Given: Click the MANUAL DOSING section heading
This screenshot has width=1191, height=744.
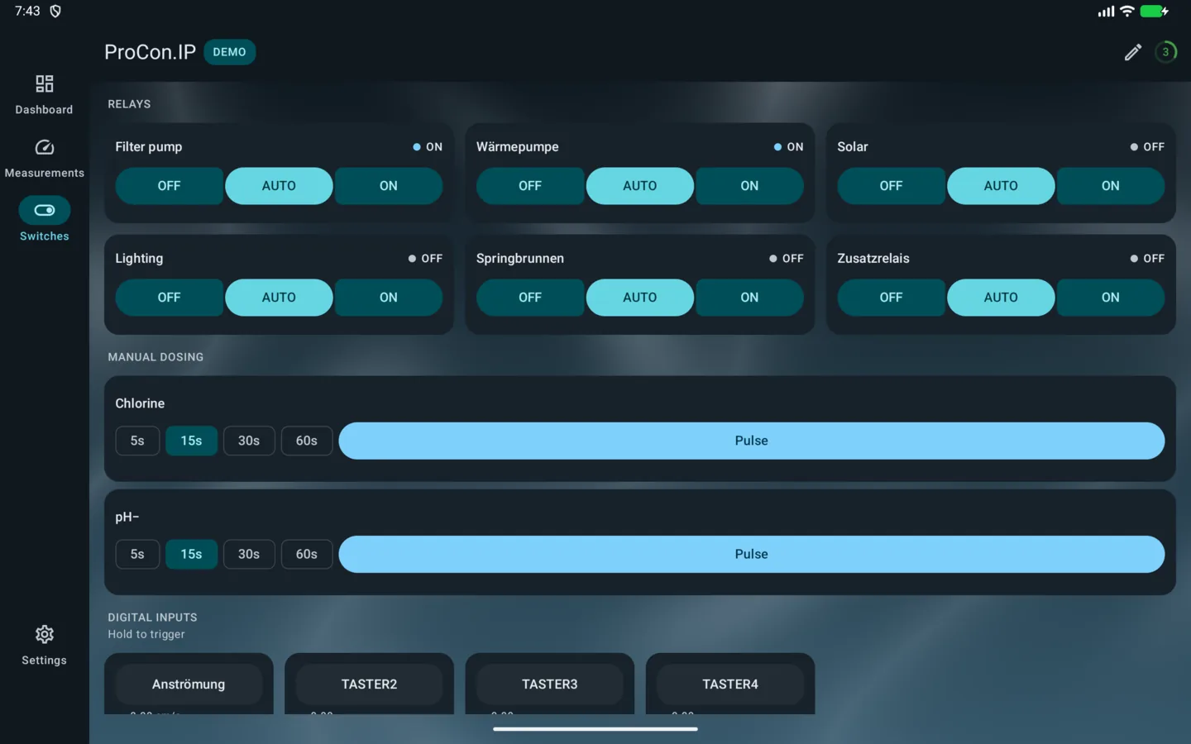Looking at the screenshot, I should coord(155,357).
